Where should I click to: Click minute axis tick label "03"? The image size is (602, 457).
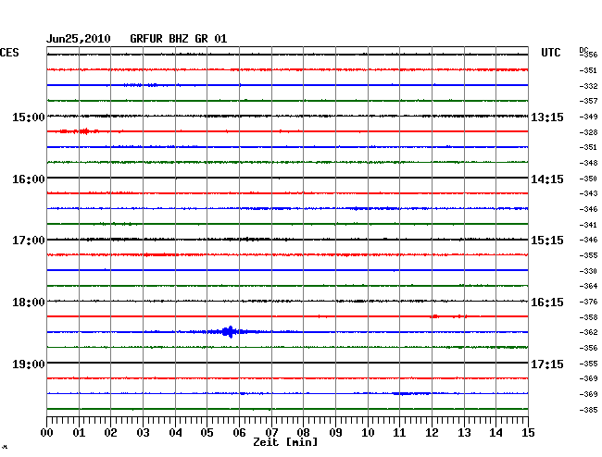point(143,433)
